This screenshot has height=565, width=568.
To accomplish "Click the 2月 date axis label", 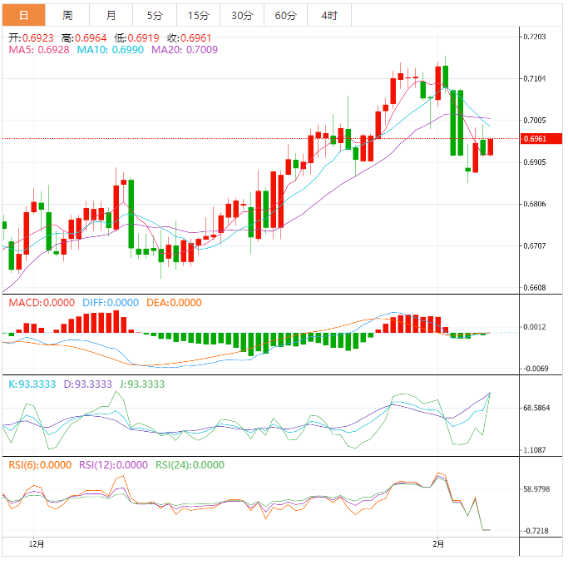I will [x=438, y=544].
